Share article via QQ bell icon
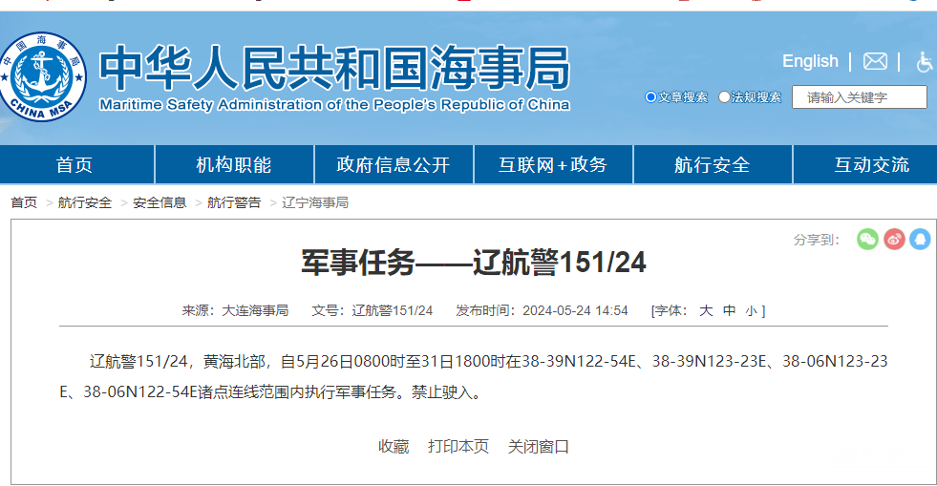937x486 pixels. coord(920,240)
